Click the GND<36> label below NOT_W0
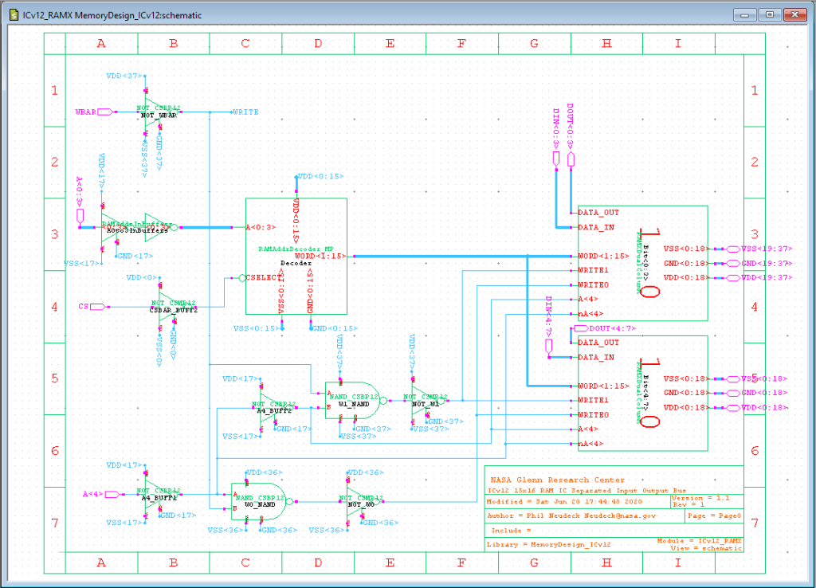The width and height of the screenshot is (816, 588). coord(380,523)
